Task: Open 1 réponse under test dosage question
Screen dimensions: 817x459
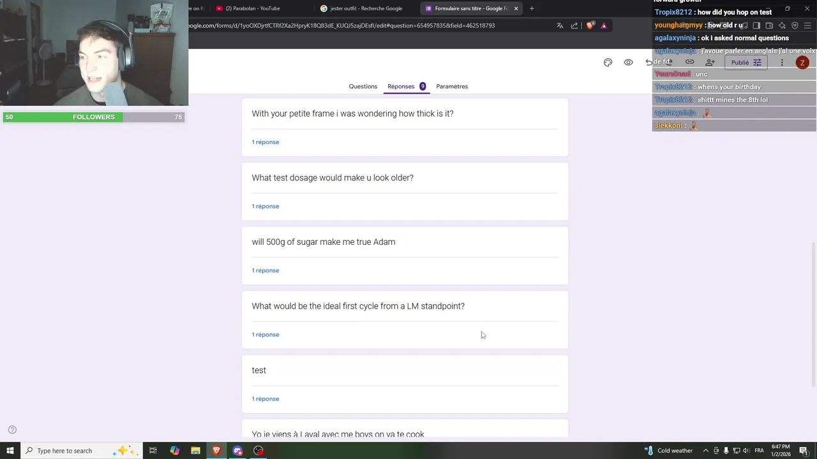Action: 266,206
